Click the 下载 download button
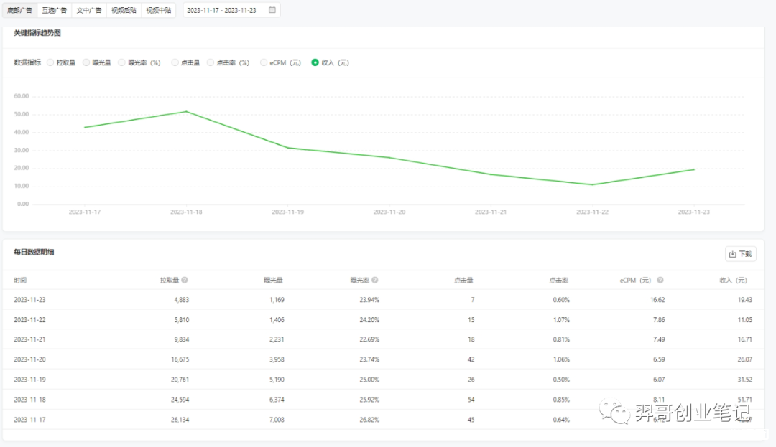This screenshot has height=447, width=776. [x=740, y=254]
